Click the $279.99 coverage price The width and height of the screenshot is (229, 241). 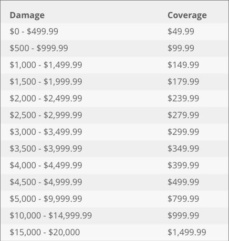coord(183,115)
